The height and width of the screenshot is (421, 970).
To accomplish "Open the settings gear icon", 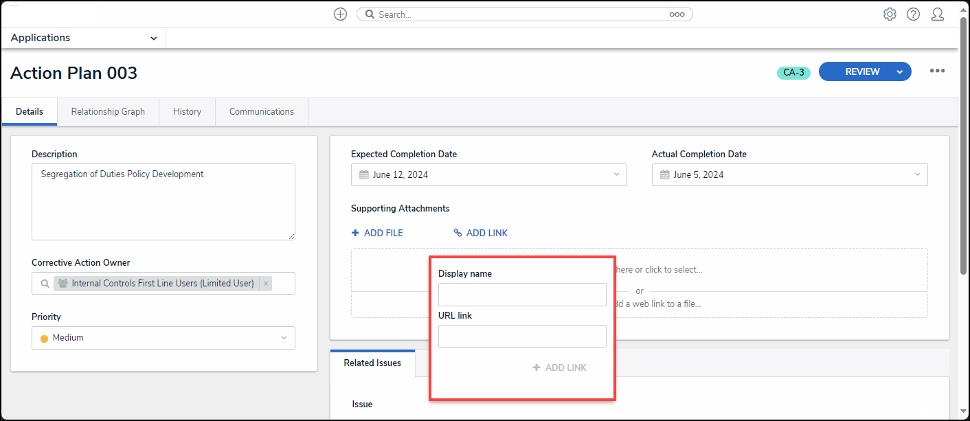I will click(x=890, y=14).
